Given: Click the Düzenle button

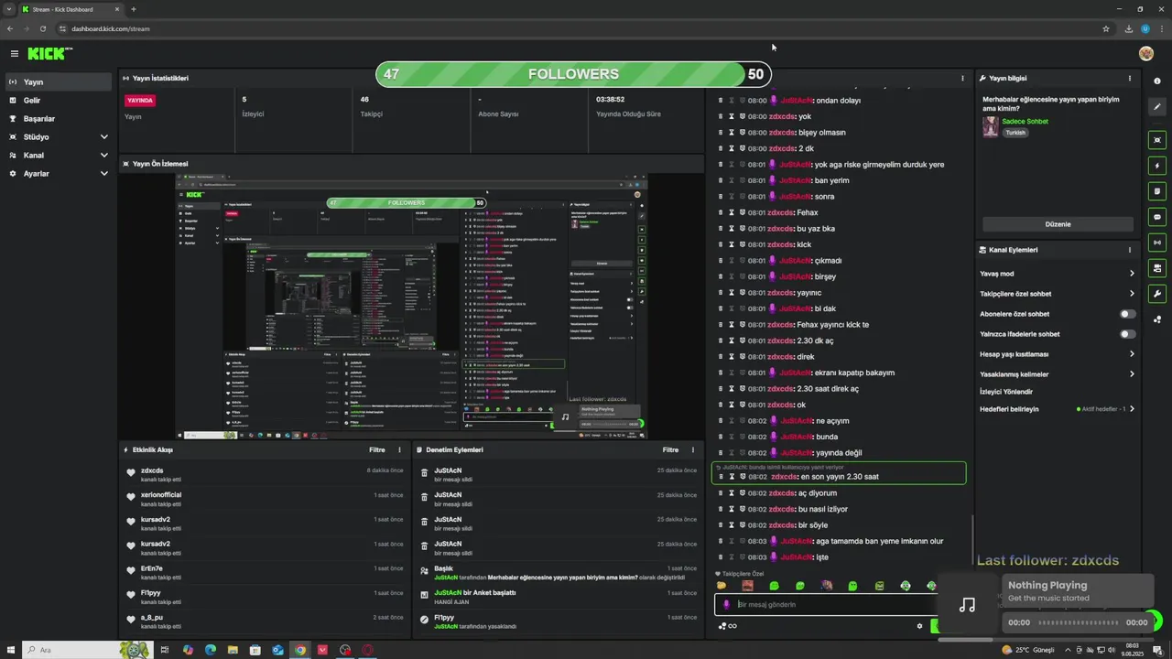Looking at the screenshot, I should [1058, 224].
